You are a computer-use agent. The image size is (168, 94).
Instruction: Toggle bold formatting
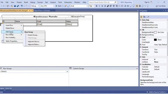[97, 6]
